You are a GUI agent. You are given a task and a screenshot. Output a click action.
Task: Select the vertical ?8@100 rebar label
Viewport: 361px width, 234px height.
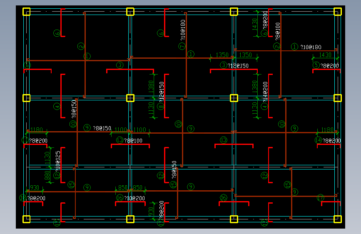[x=278, y=31]
